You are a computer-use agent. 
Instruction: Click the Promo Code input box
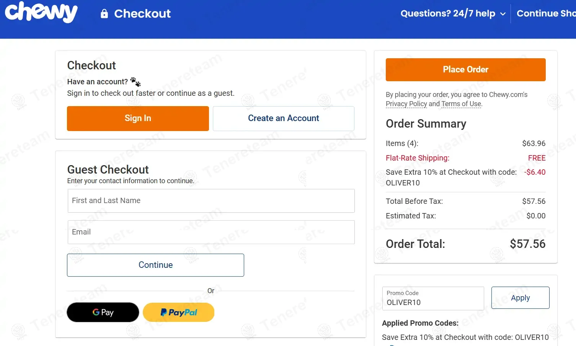pos(433,299)
